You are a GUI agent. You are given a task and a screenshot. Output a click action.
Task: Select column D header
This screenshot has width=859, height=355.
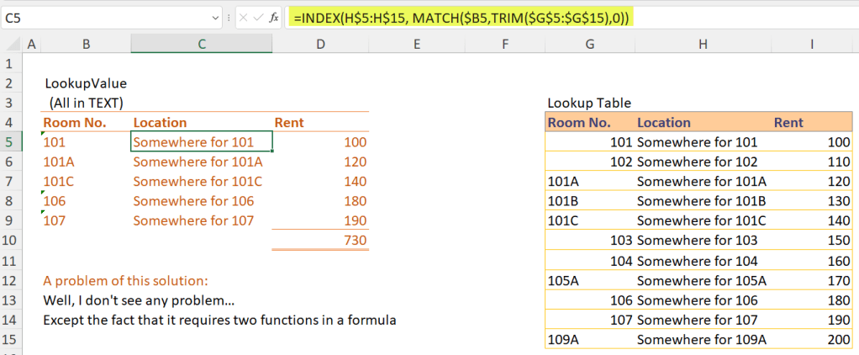click(320, 44)
